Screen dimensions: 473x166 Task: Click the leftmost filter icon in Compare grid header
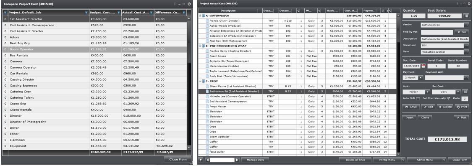5,13
